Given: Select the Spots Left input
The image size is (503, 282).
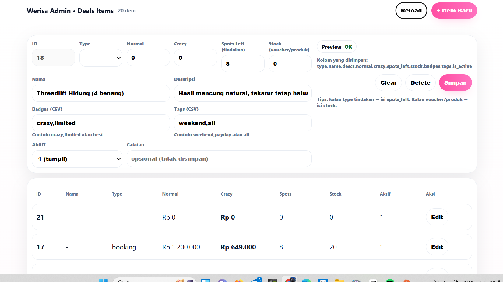Looking at the screenshot, I should [x=243, y=64].
